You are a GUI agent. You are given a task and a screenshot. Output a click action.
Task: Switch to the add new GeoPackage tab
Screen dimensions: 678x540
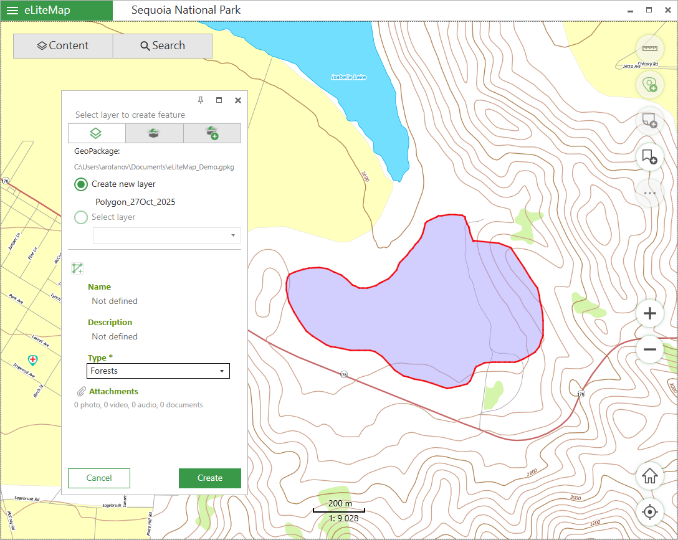(212, 133)
